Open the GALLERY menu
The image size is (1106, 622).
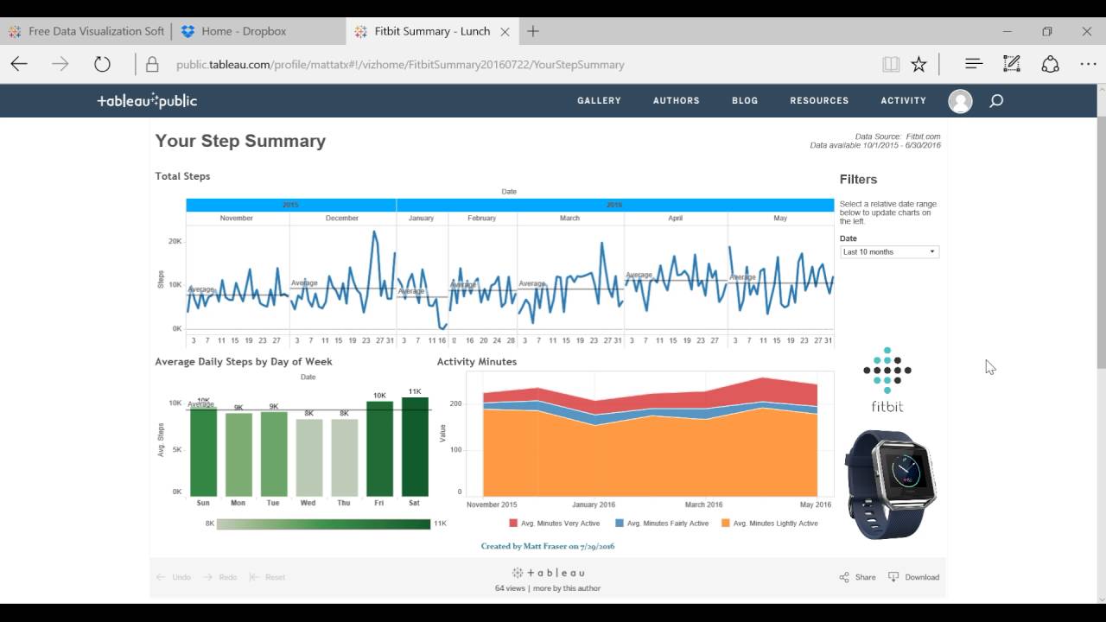click(x=599, y=101)
